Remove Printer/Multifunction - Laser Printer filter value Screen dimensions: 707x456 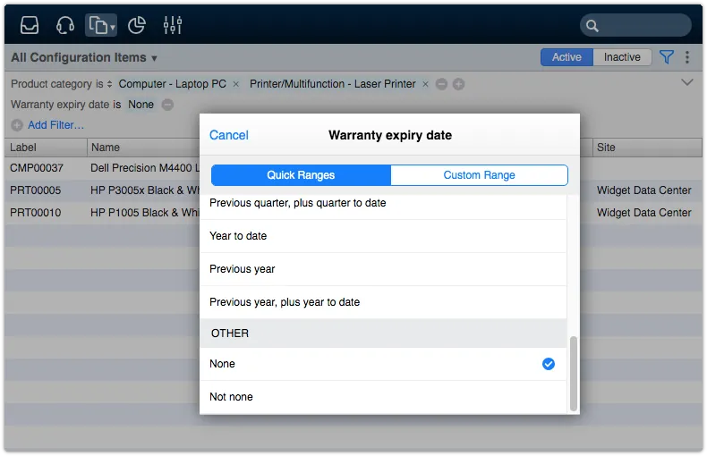point(425,84)
